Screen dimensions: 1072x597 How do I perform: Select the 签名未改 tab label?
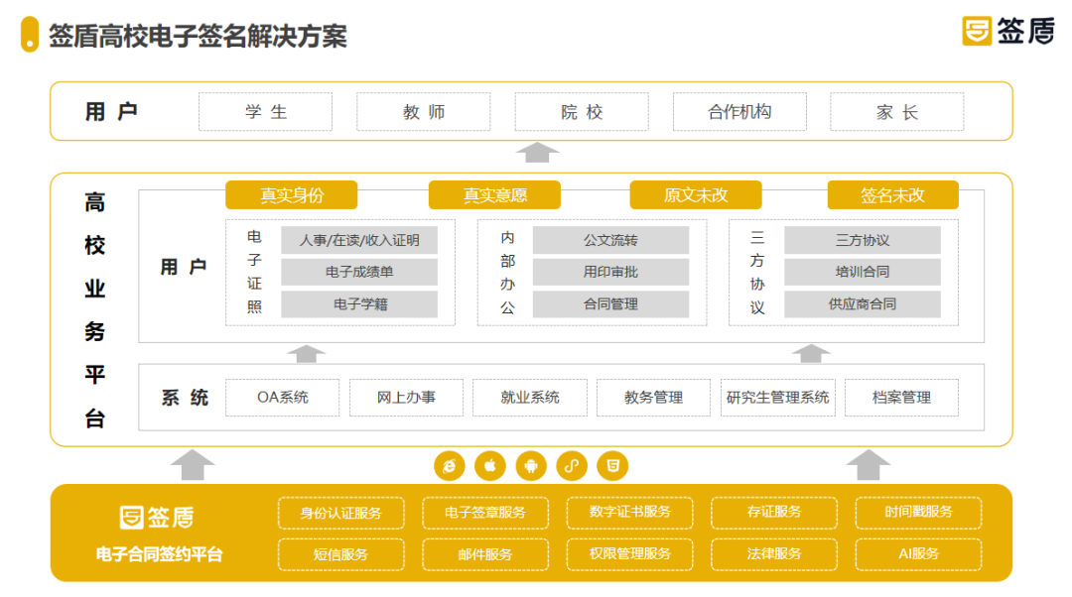tap(892, 195)
